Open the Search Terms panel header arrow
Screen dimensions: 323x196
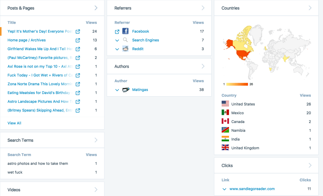tap(96, 140)
